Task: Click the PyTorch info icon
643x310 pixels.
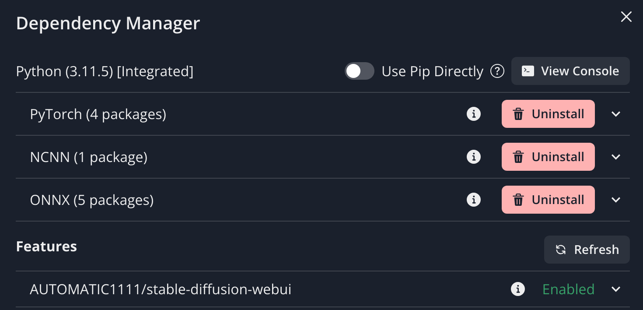Action: (x=474, y=114)
